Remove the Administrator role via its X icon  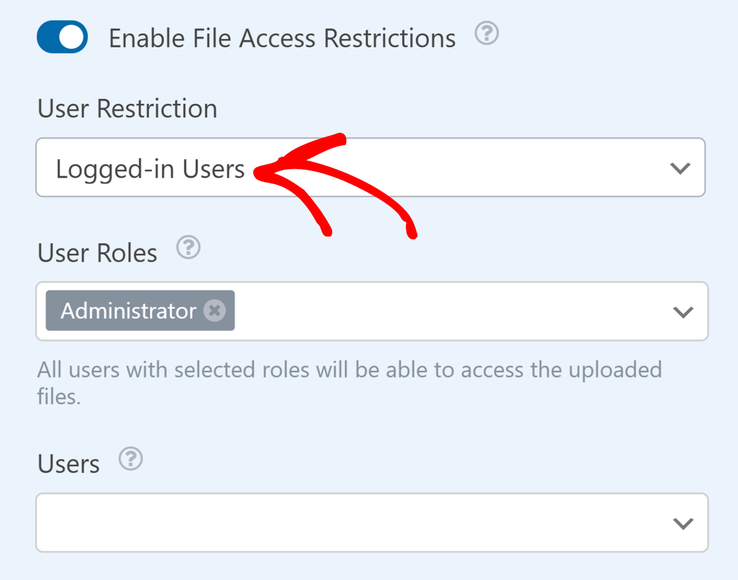(215, 311)
